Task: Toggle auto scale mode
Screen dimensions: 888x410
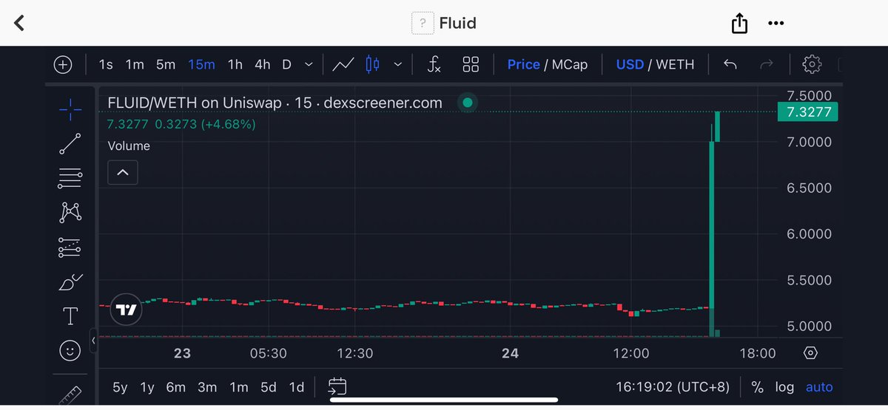Action: [819, 387]
